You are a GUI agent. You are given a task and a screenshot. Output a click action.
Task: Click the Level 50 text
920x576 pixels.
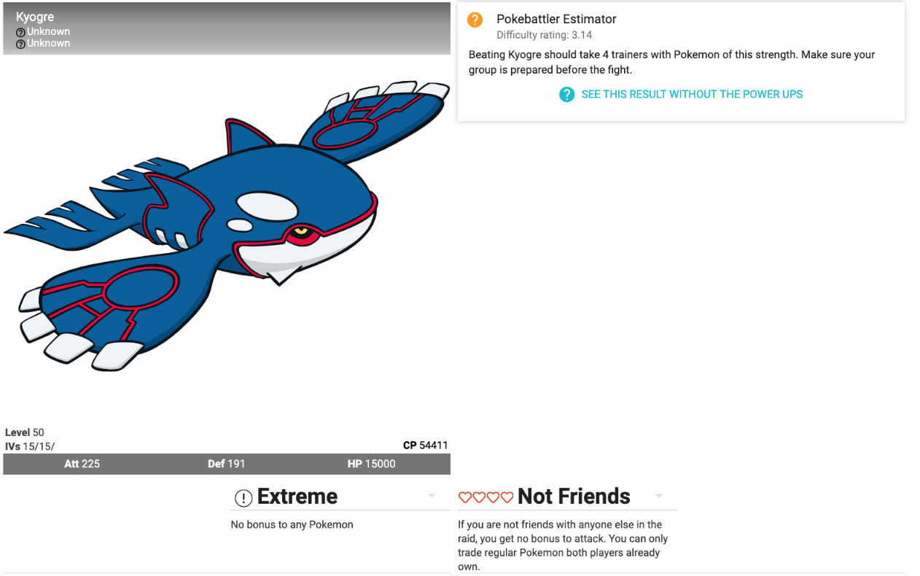[25, 432]
